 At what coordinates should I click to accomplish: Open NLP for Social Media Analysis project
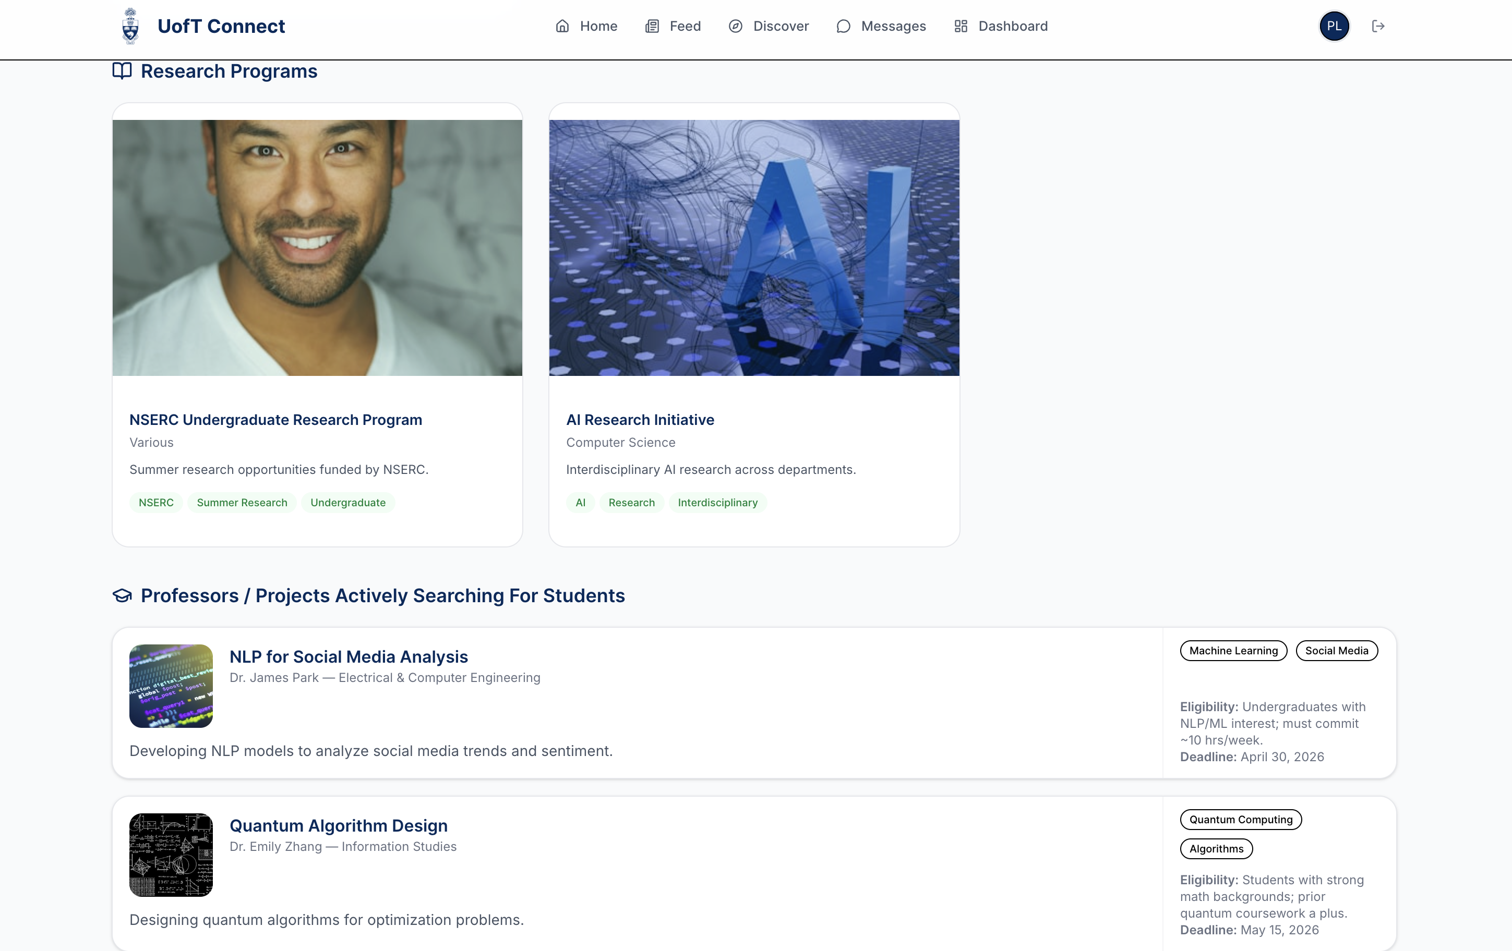[349, 656]
